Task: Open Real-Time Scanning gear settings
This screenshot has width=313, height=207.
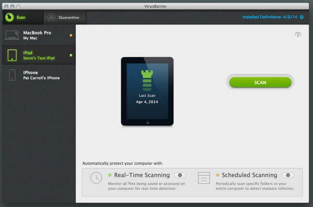Action: (x=180, y=175)
